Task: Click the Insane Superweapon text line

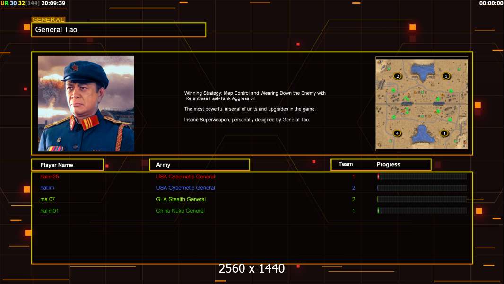Action: pyautogui.click(x=247, y=120)
